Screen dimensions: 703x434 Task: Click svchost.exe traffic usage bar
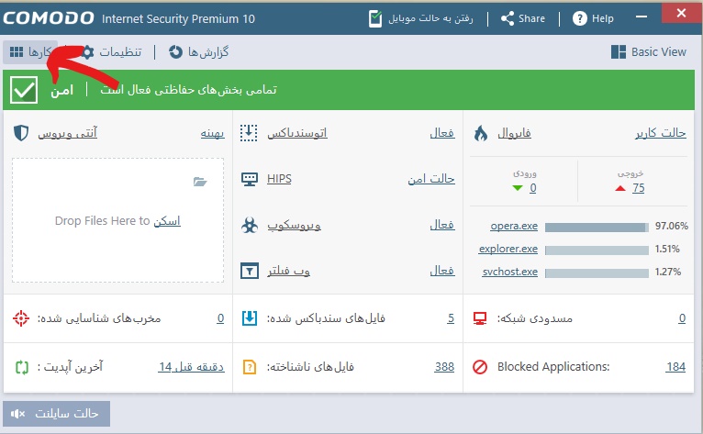tap(597, 273)
